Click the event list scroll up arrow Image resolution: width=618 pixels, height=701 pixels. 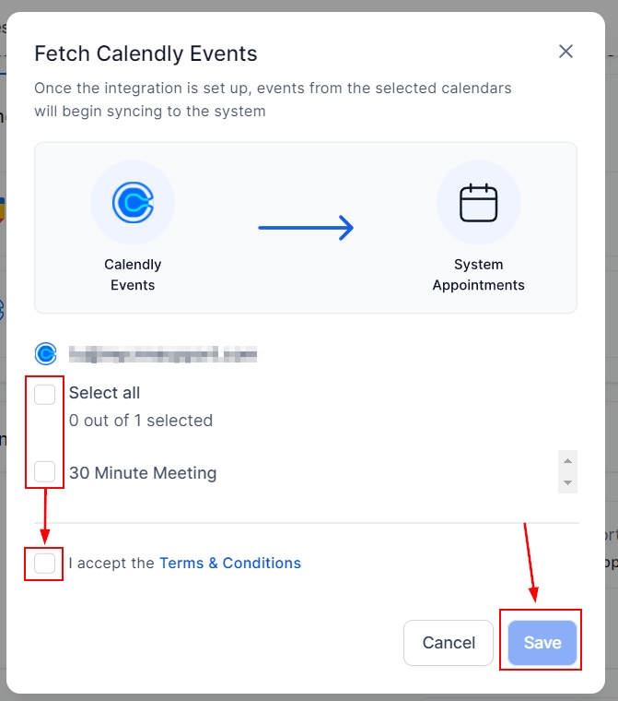point(568,461)
